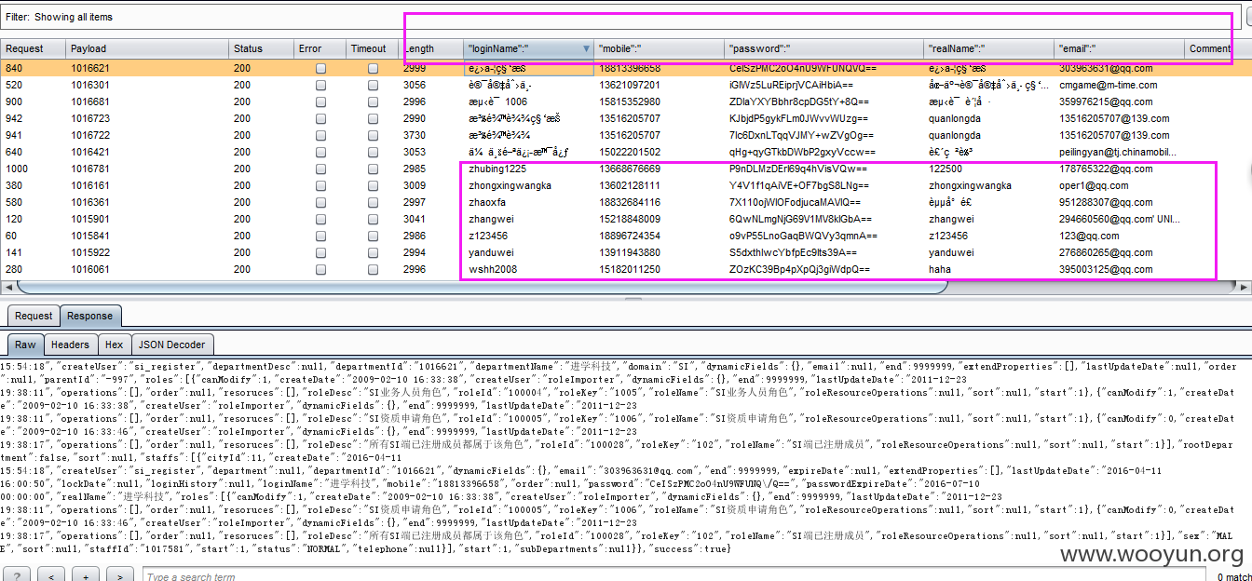Sort by the Comment column header
This screenshot has height=581, width=1252.
pyautogui.click(x=1210, y=48)
